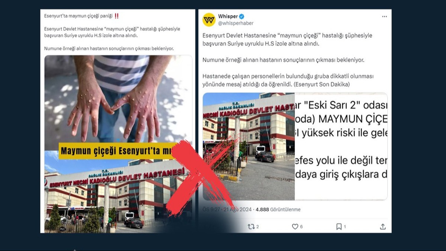Open the hospital building photo in right tweet

click(249, 147)
